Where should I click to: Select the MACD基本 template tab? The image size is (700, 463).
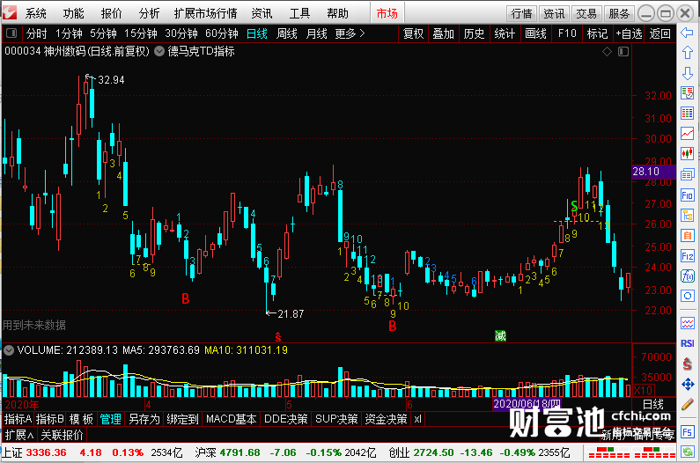[232, 419]
